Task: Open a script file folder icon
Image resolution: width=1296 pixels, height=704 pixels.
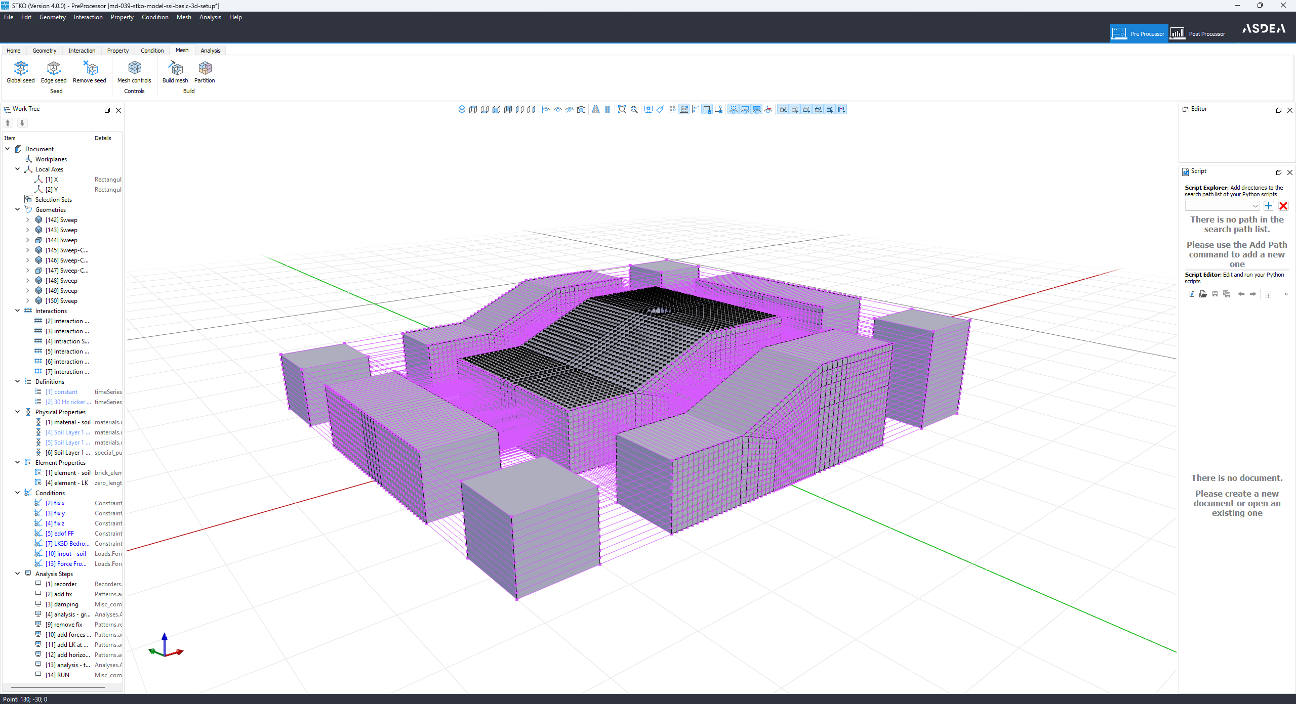Action: [x=1203, y=294]
